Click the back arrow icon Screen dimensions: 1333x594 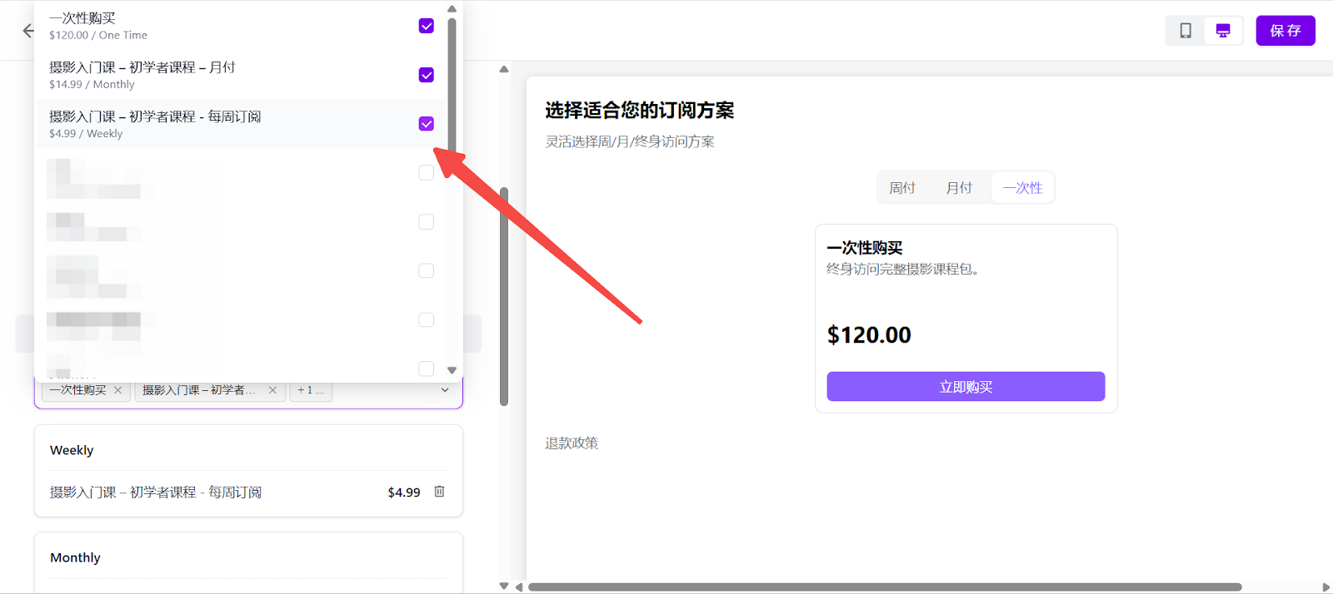28,31
